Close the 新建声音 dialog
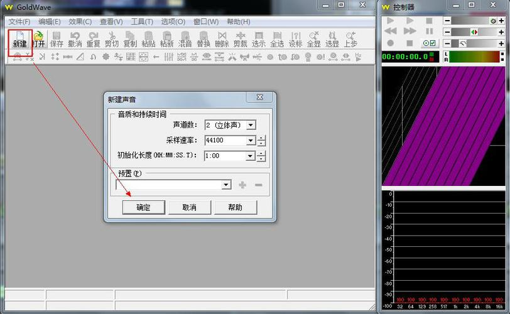Viewport: 510px width, 314px height. pyautogui.click(x=259, y=97)
